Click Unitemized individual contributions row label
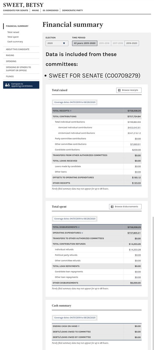This screenshot has width=154, height=350. [77, 133]
